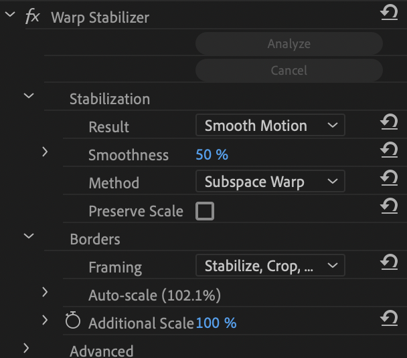
Task: Reset the Smoothness value
Action: [389, 150]
